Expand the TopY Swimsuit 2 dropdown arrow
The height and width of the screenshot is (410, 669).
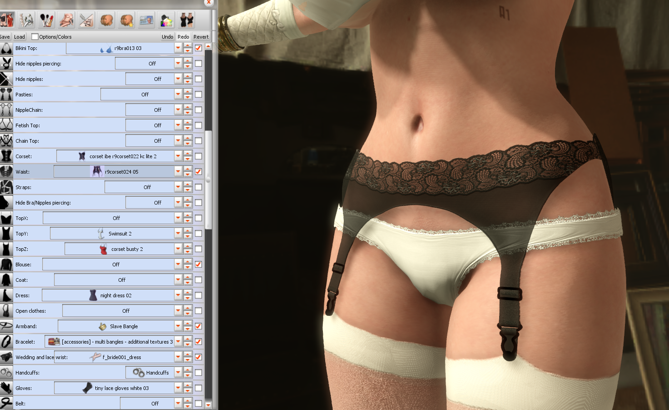178,233
